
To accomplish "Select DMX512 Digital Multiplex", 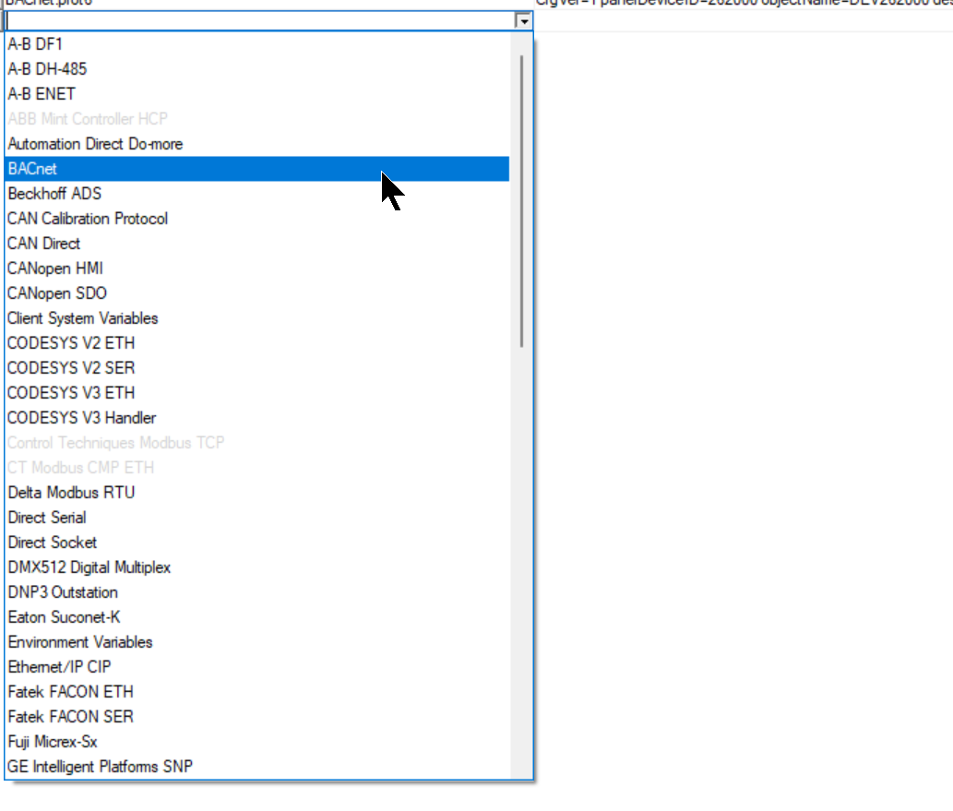I will 257,567.
